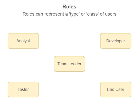The width and height of the screenshot is (139, 110).
Task: Click the word 'Analyst' inside its box
Action: pos(23,41)
